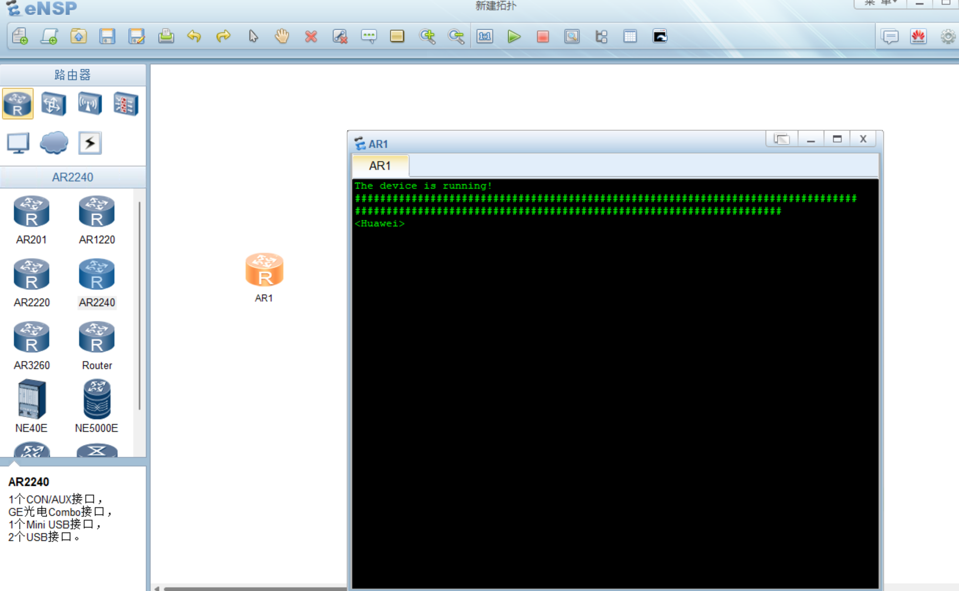The image size is (959, 591).
Task: Pick the AR201 router model
Action: 31,220
